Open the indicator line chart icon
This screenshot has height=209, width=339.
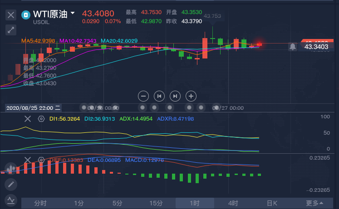pyautogui.click(x=11, y=199)
